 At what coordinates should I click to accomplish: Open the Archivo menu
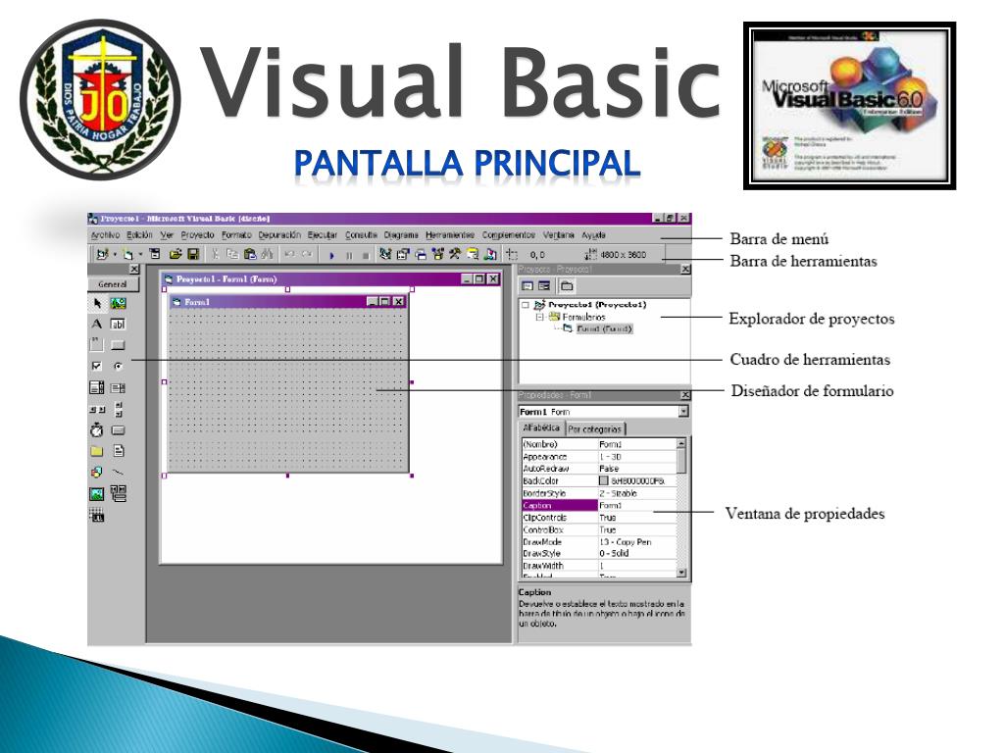(x=105, y=235)
